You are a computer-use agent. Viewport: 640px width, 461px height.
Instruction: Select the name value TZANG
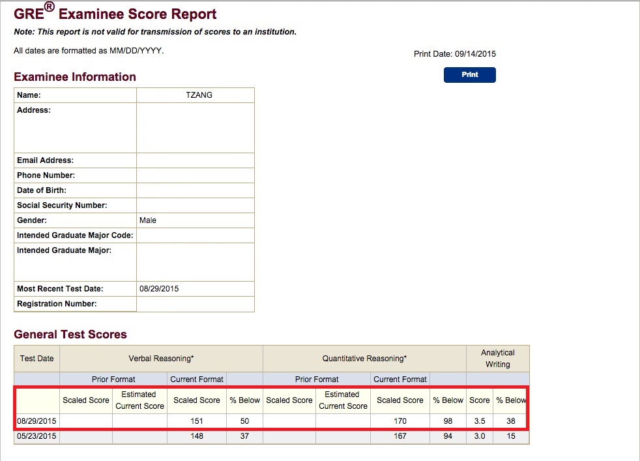(x=199, y=95)
